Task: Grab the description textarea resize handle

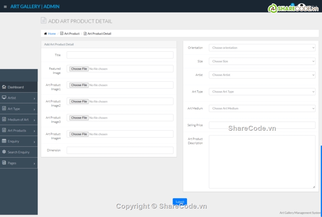Action: coord(314,187)
